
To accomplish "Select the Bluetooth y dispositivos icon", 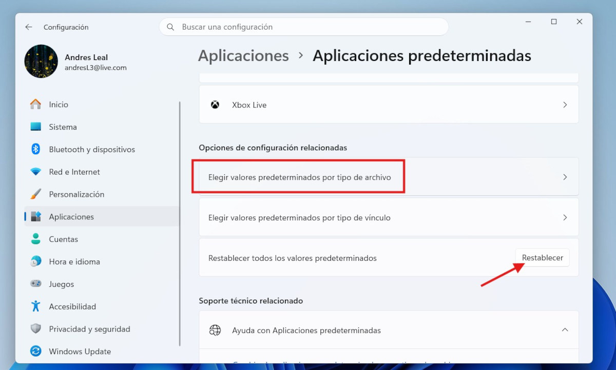I will 35,149.
